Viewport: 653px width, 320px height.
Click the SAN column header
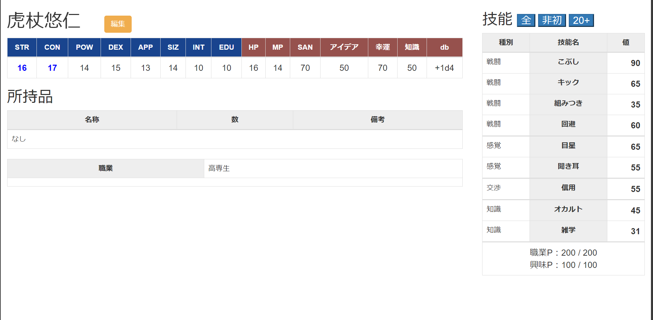[x=305, y=47]
